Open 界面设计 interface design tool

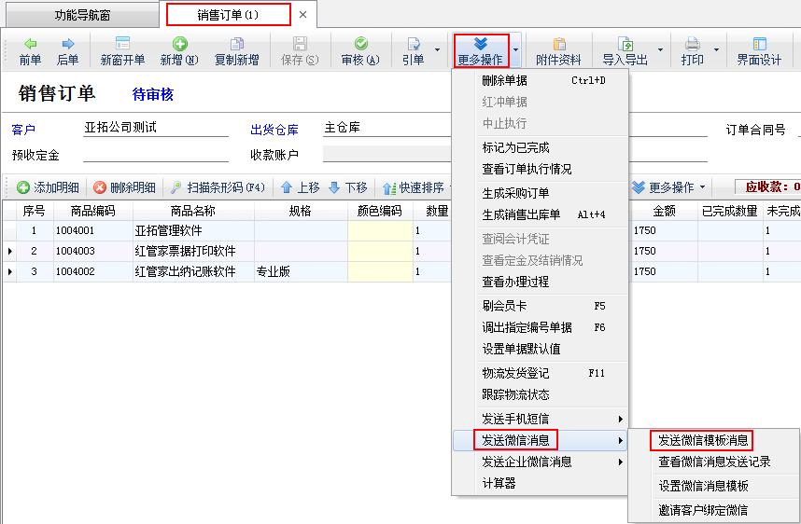pyautogui.click(x=758, y=45)
